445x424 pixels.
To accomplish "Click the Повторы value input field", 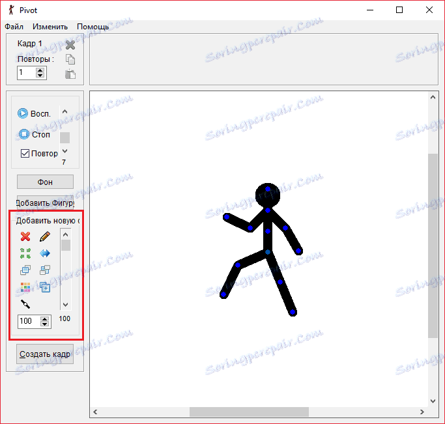I will (27, 72).
